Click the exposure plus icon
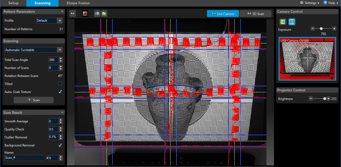 pyautogui.click(x=334, y=29)
